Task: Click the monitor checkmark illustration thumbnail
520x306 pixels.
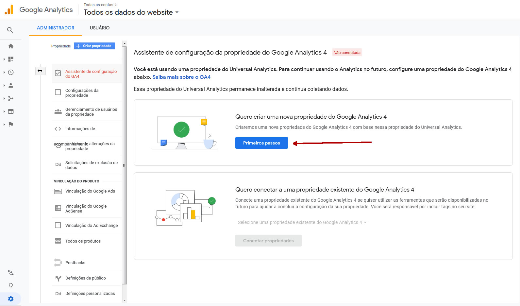Action: (x=185, y=132)
